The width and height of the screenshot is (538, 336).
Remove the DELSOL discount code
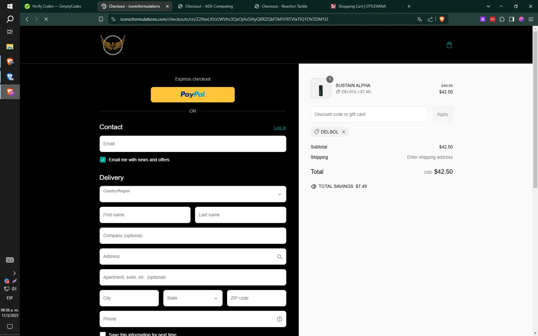pyautogui.click(x=344, y=132)
